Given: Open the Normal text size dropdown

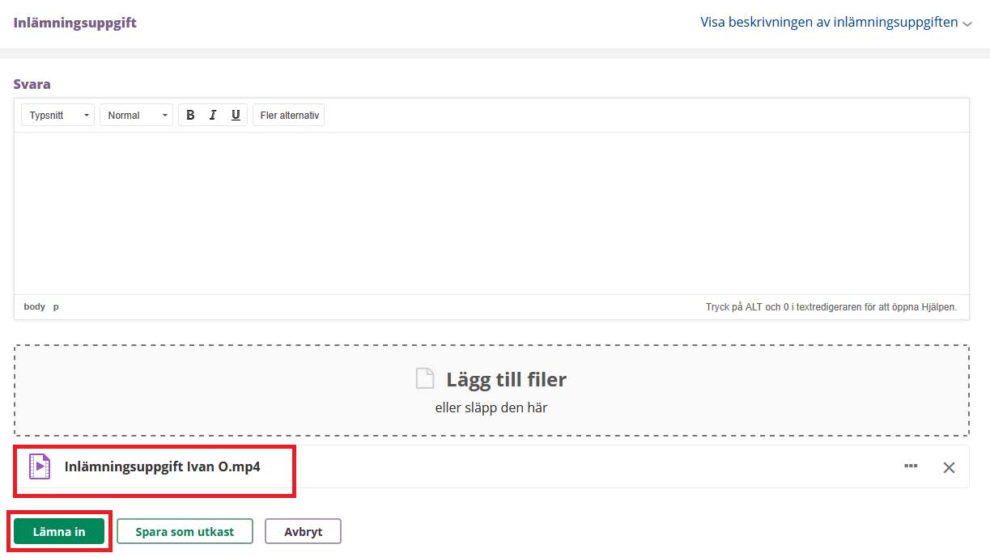Looking at the screenshot, I should pyautogui.click(x=136, y=116).
